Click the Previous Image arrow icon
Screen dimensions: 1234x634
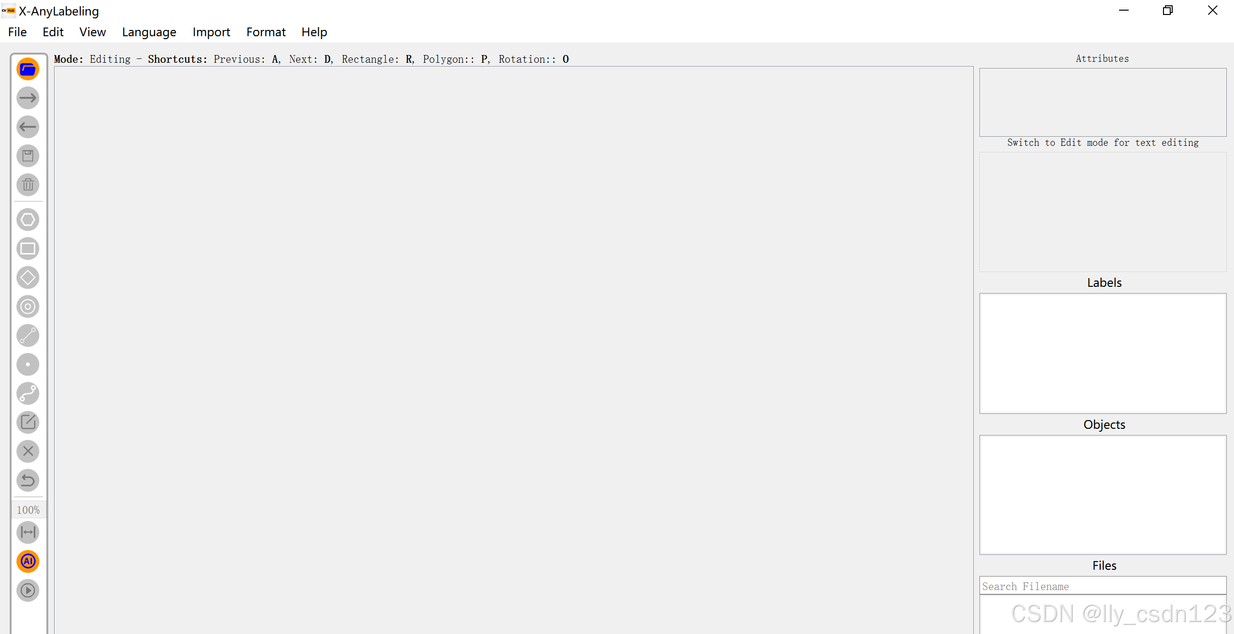click(x=28, y=127)
